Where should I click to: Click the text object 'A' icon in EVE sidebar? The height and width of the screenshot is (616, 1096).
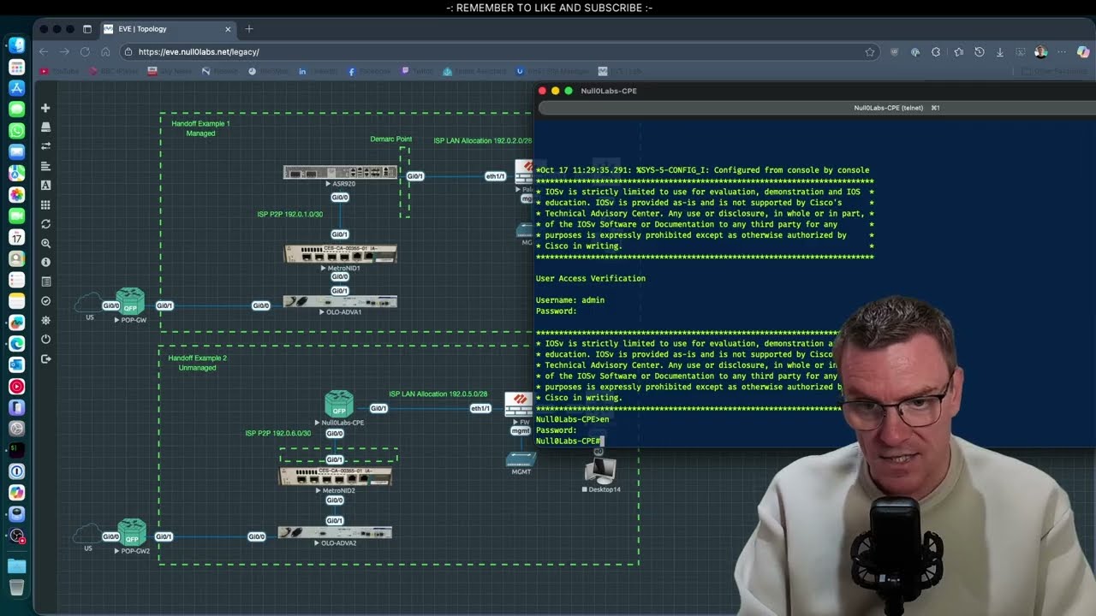coord(45,185)
